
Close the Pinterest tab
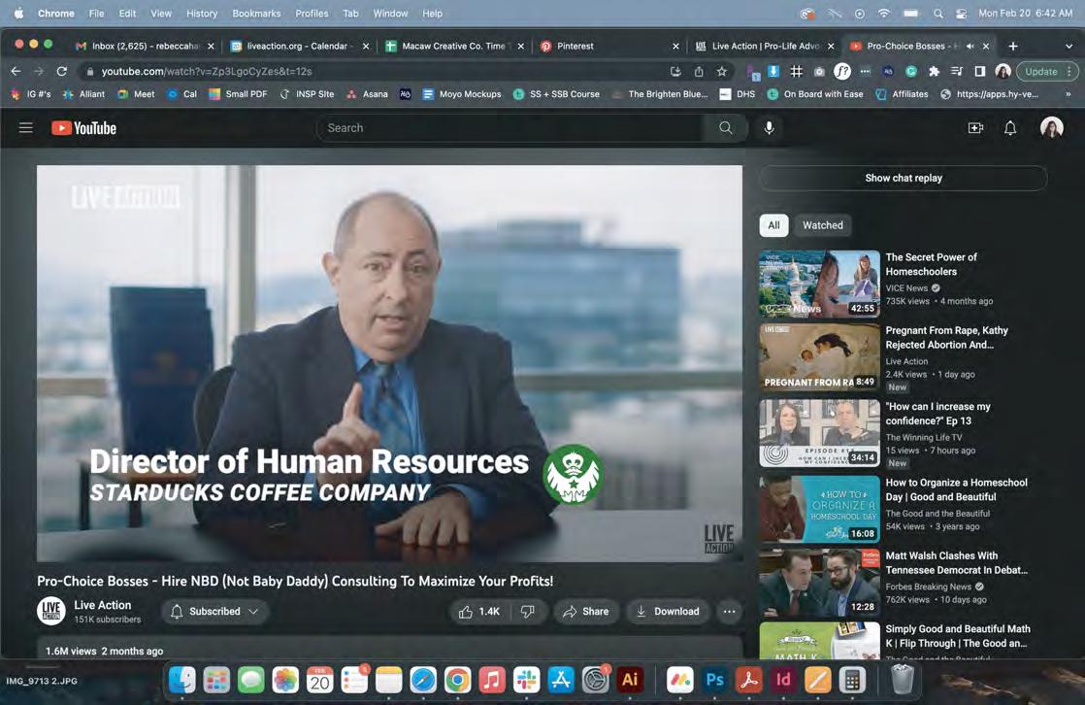(675, 46)
